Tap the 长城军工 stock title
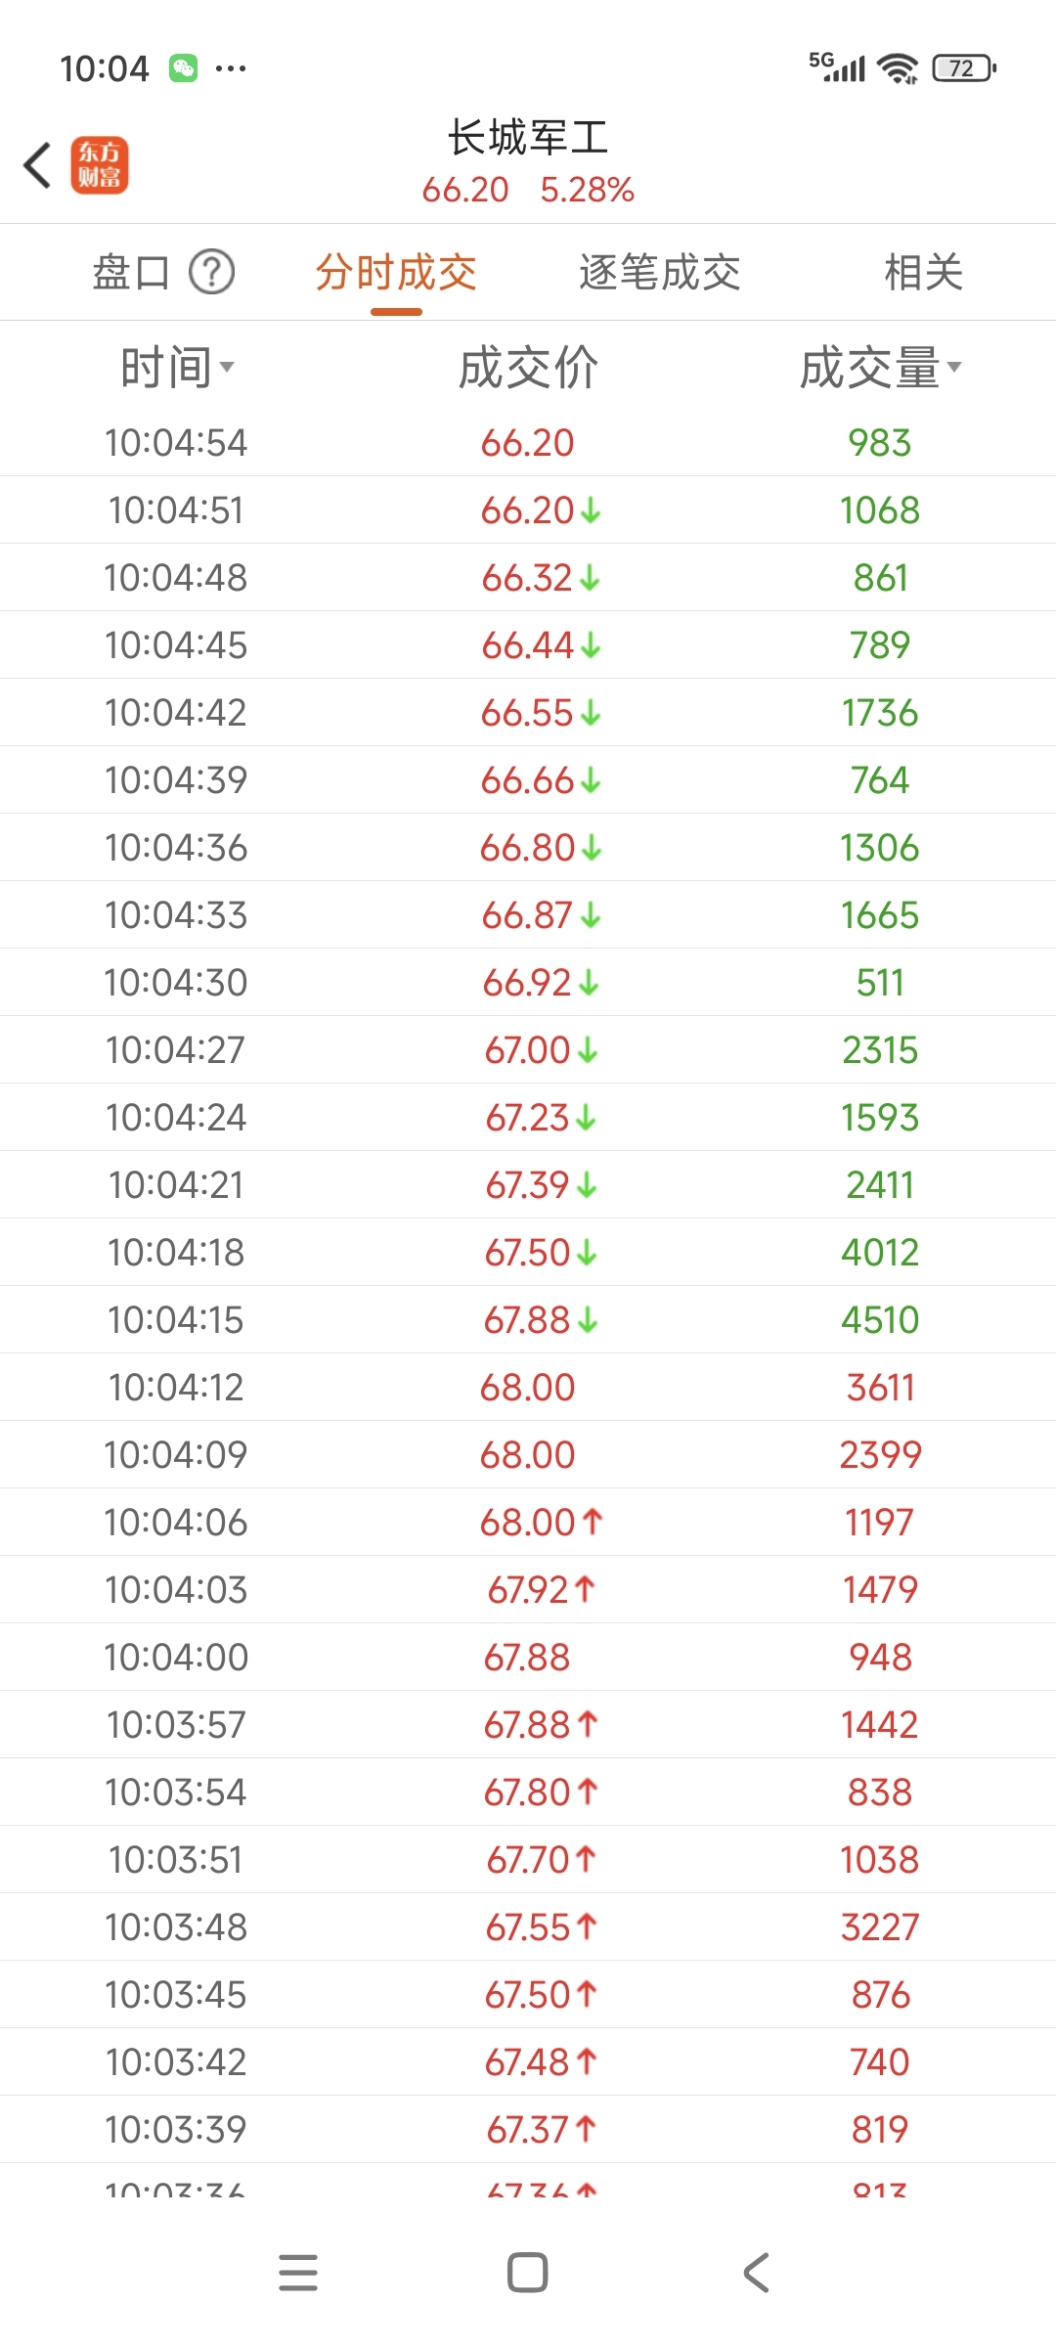This screenshot has width=1056, height=2347. [x=528, y=137]
